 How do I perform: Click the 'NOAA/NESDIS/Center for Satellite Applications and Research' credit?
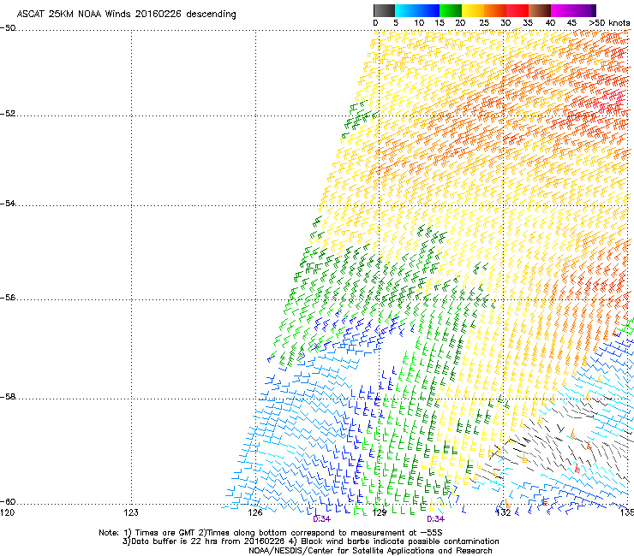(x=370, y=550)
